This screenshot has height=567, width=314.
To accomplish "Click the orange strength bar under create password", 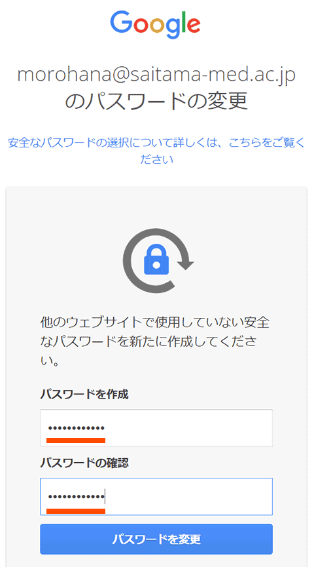I will tap(76, 440).
